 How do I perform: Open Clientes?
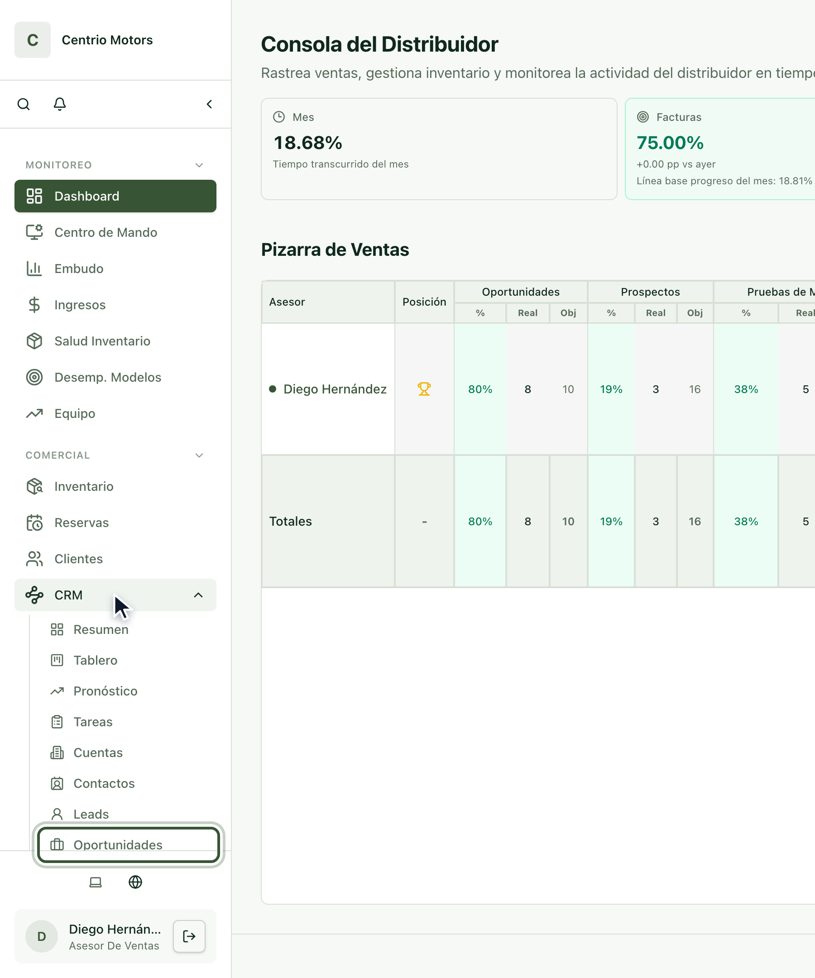point(115,559)
